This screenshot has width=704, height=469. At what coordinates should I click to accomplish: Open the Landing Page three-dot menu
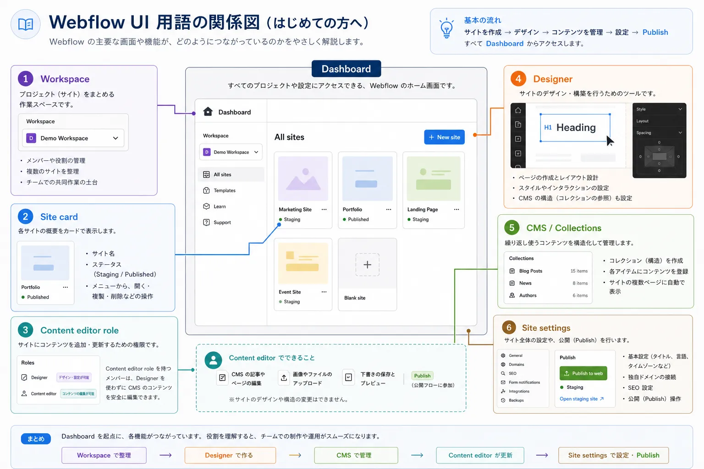[x=456, y=209]
